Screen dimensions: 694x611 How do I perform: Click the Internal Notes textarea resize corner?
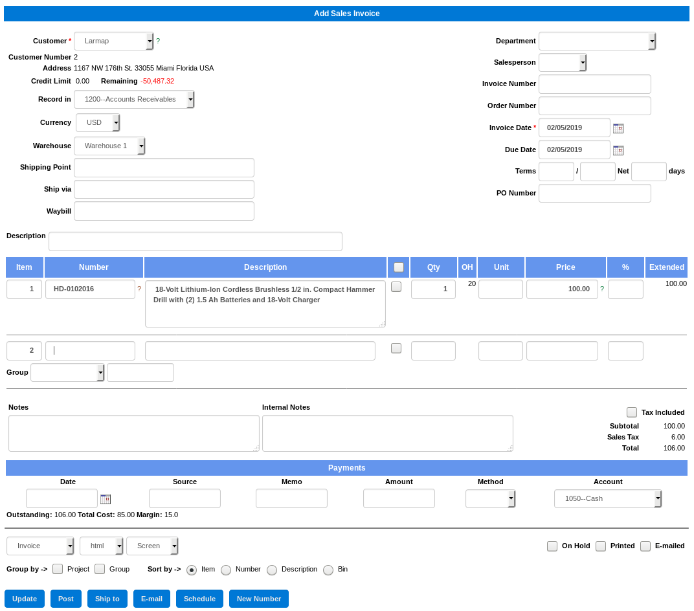(x=510, y=449)
